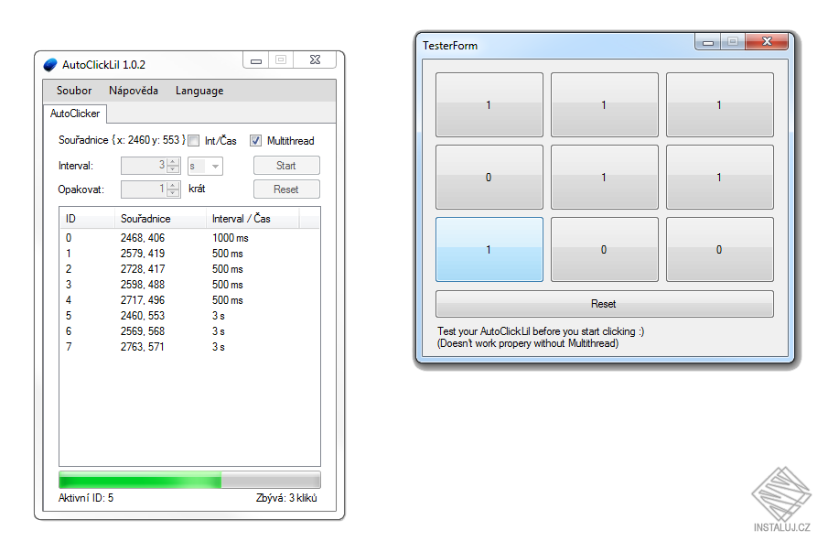This screenshot has width=828, height=552.
Task: Open the Language menu
Action: click(x=199, y=91)
